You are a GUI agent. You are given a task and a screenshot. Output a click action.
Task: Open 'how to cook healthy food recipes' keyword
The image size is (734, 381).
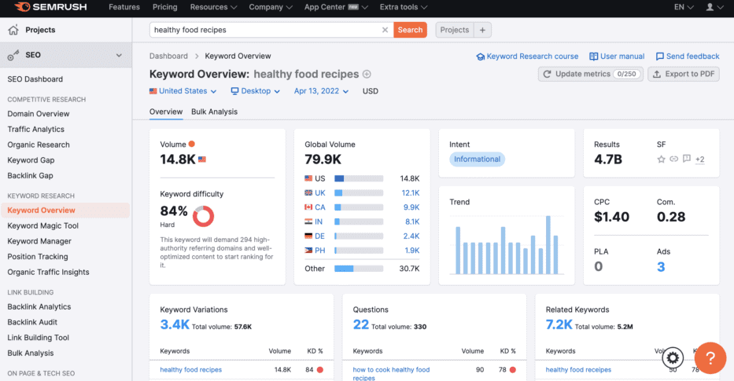(391, 373)
